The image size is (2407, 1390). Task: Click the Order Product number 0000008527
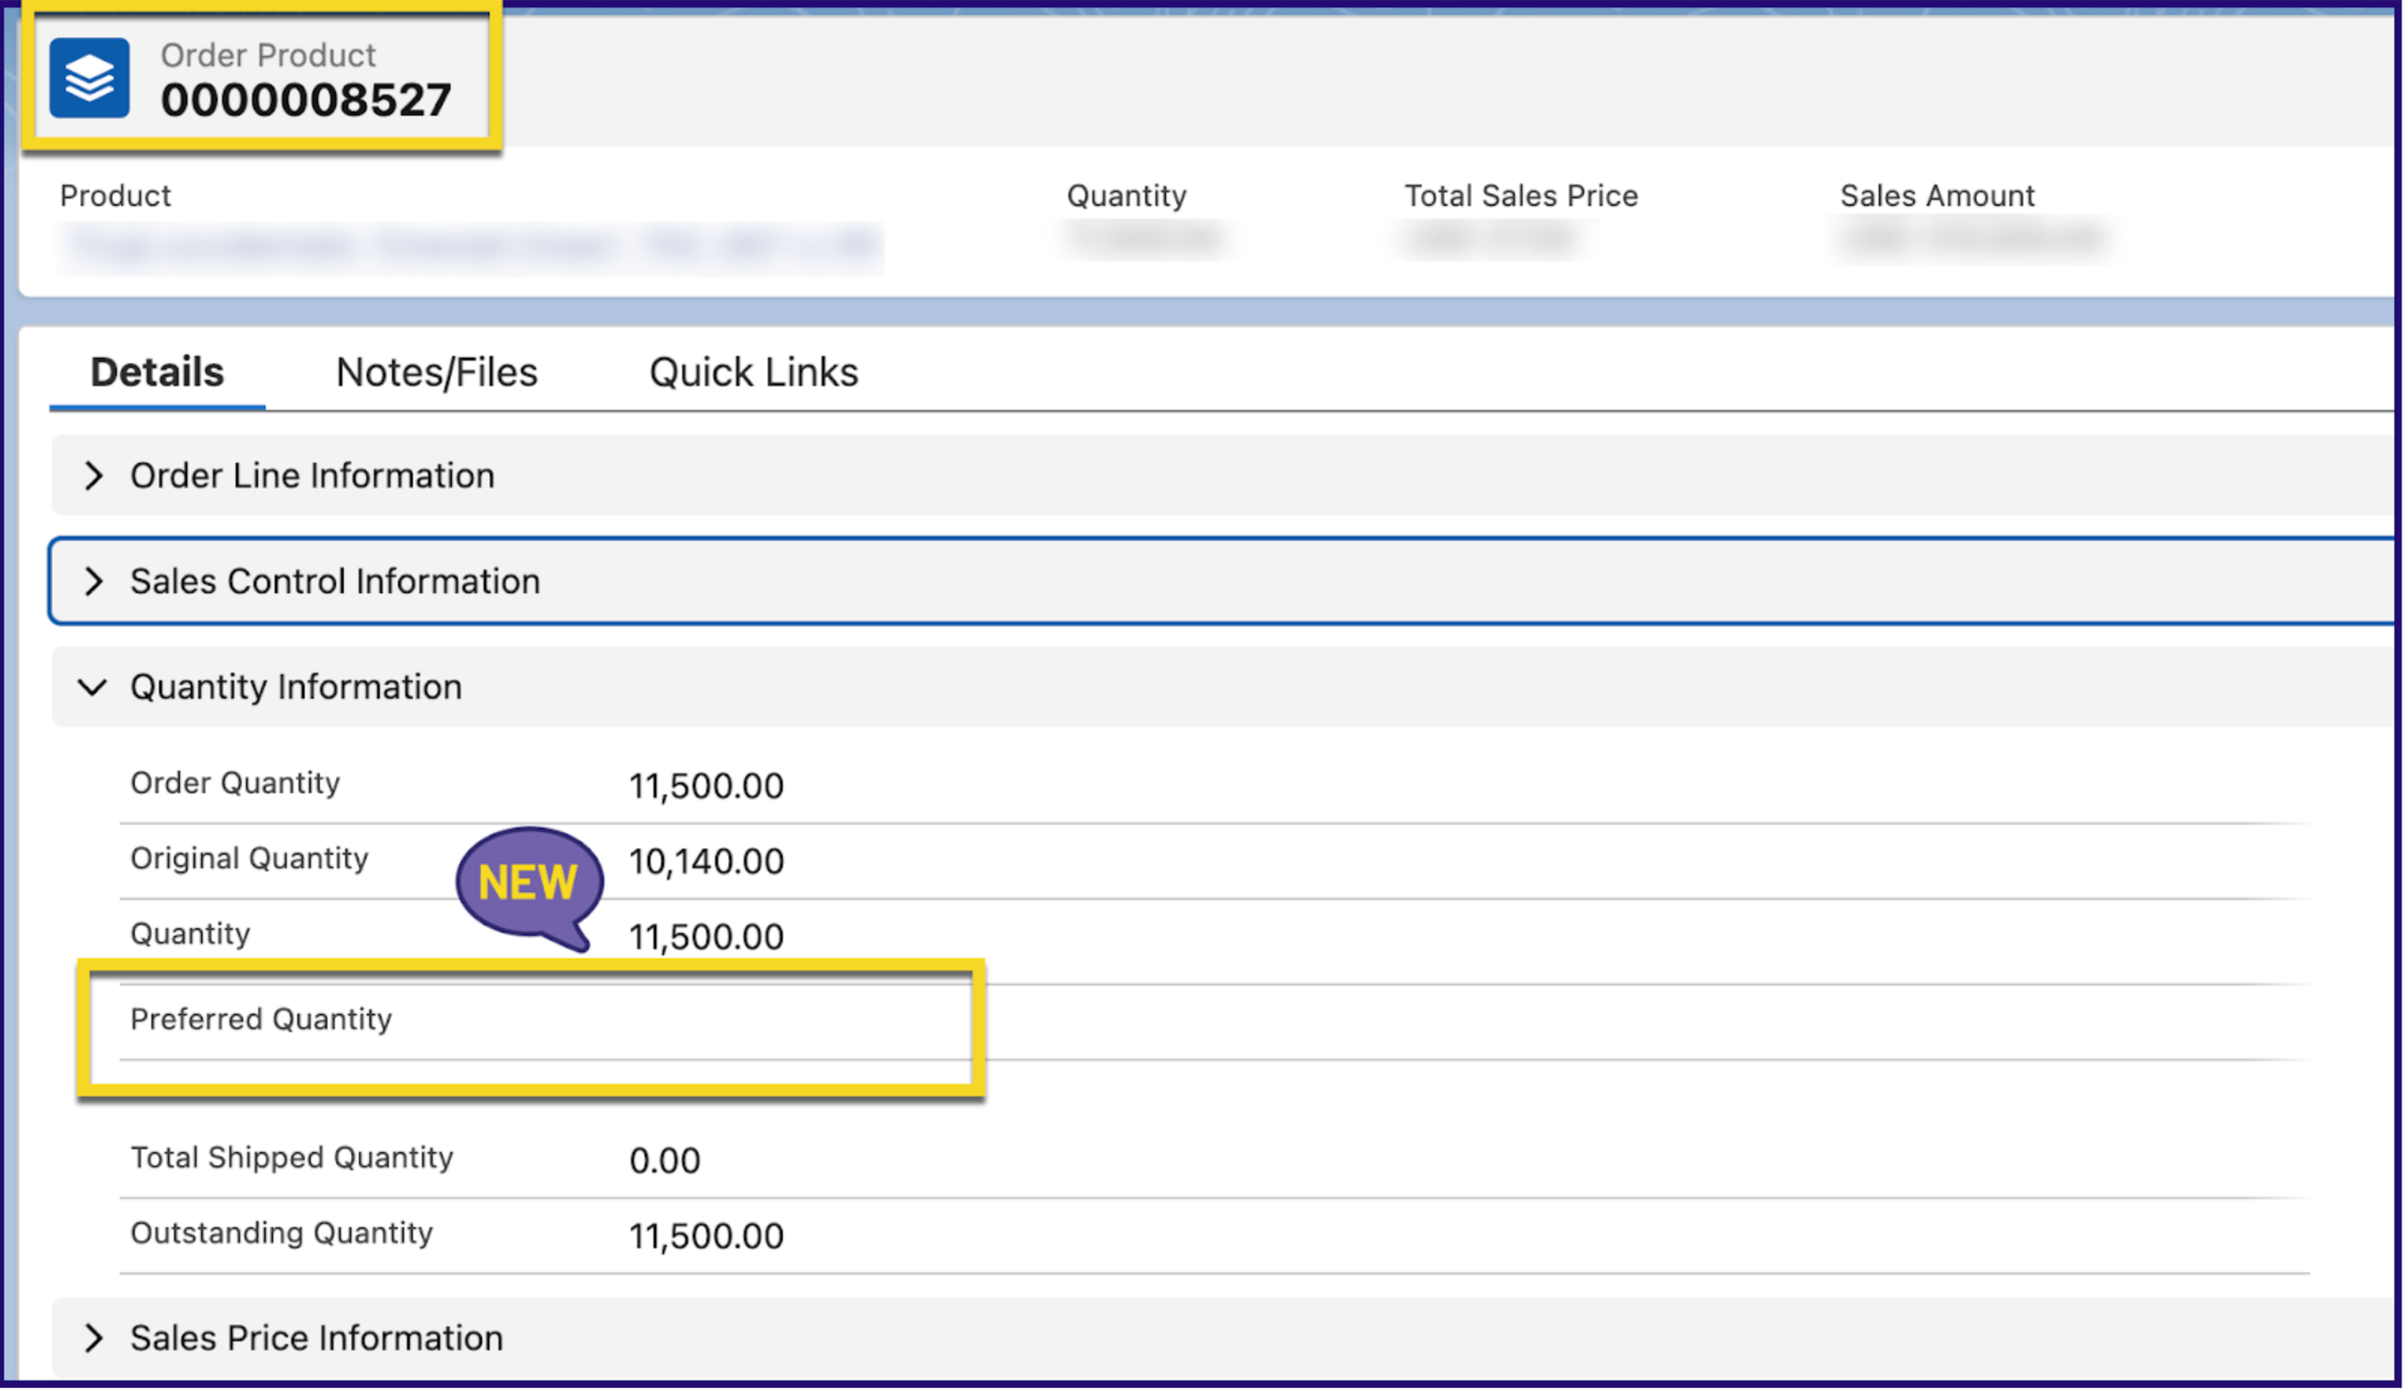point(305,100)
